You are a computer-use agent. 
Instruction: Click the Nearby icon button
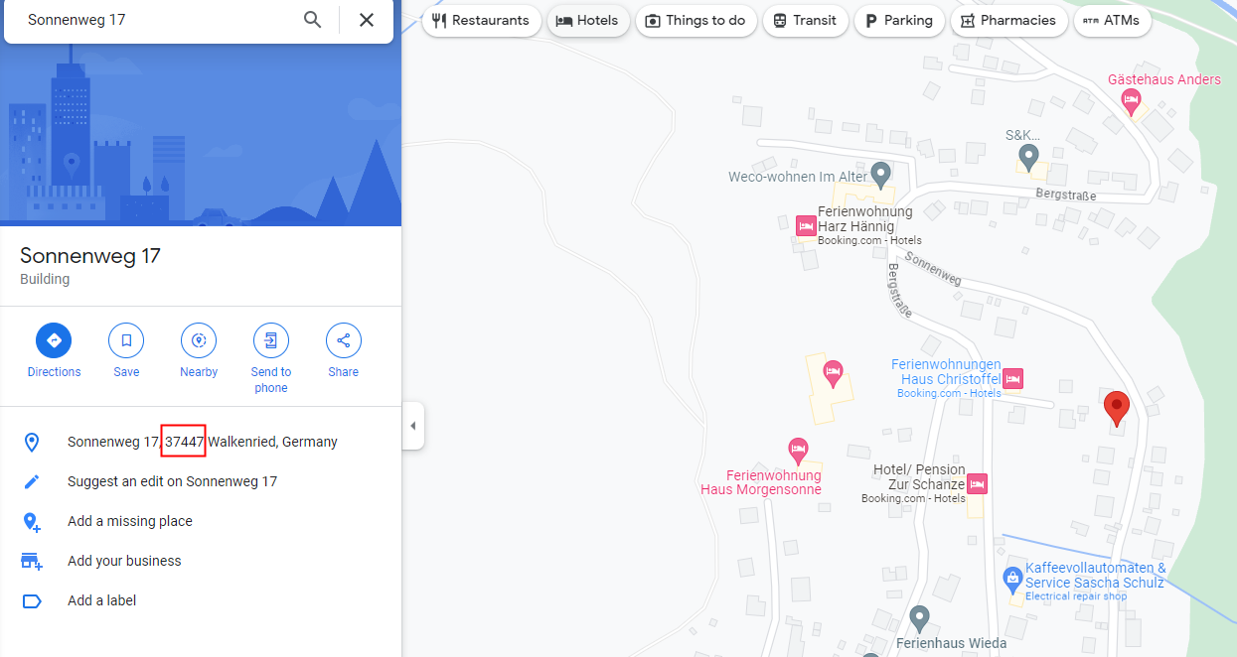[x=199, y=340]
